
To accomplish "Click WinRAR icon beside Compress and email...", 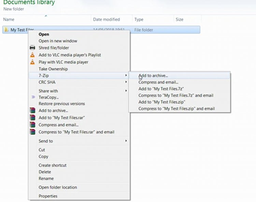I will click(x=32, y=125).
